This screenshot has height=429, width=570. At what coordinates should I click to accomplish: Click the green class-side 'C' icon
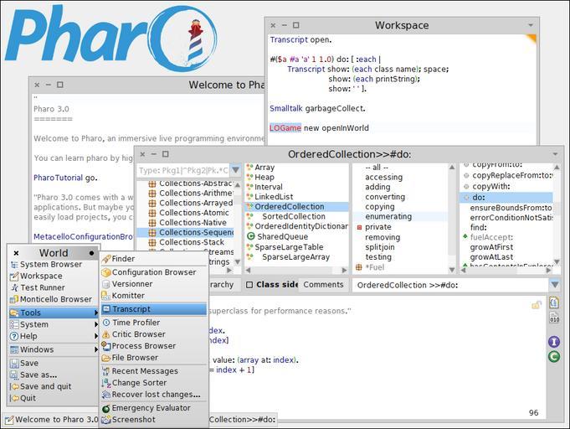pos(554,357)
